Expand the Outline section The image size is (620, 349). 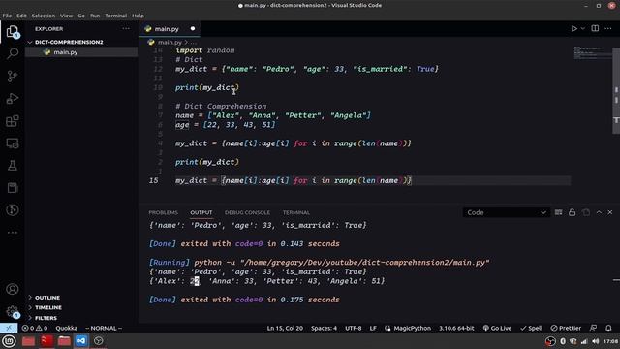coord(81,298)
